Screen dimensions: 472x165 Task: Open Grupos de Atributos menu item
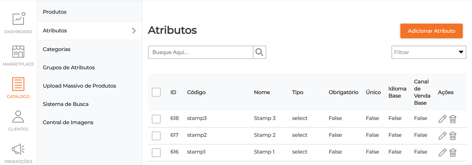click(x=69, y=67)
